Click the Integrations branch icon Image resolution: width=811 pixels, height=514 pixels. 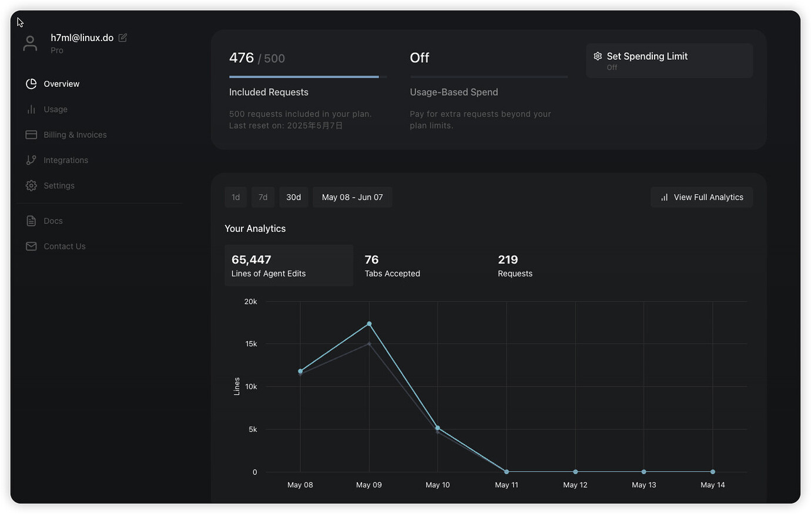point(31,160)
